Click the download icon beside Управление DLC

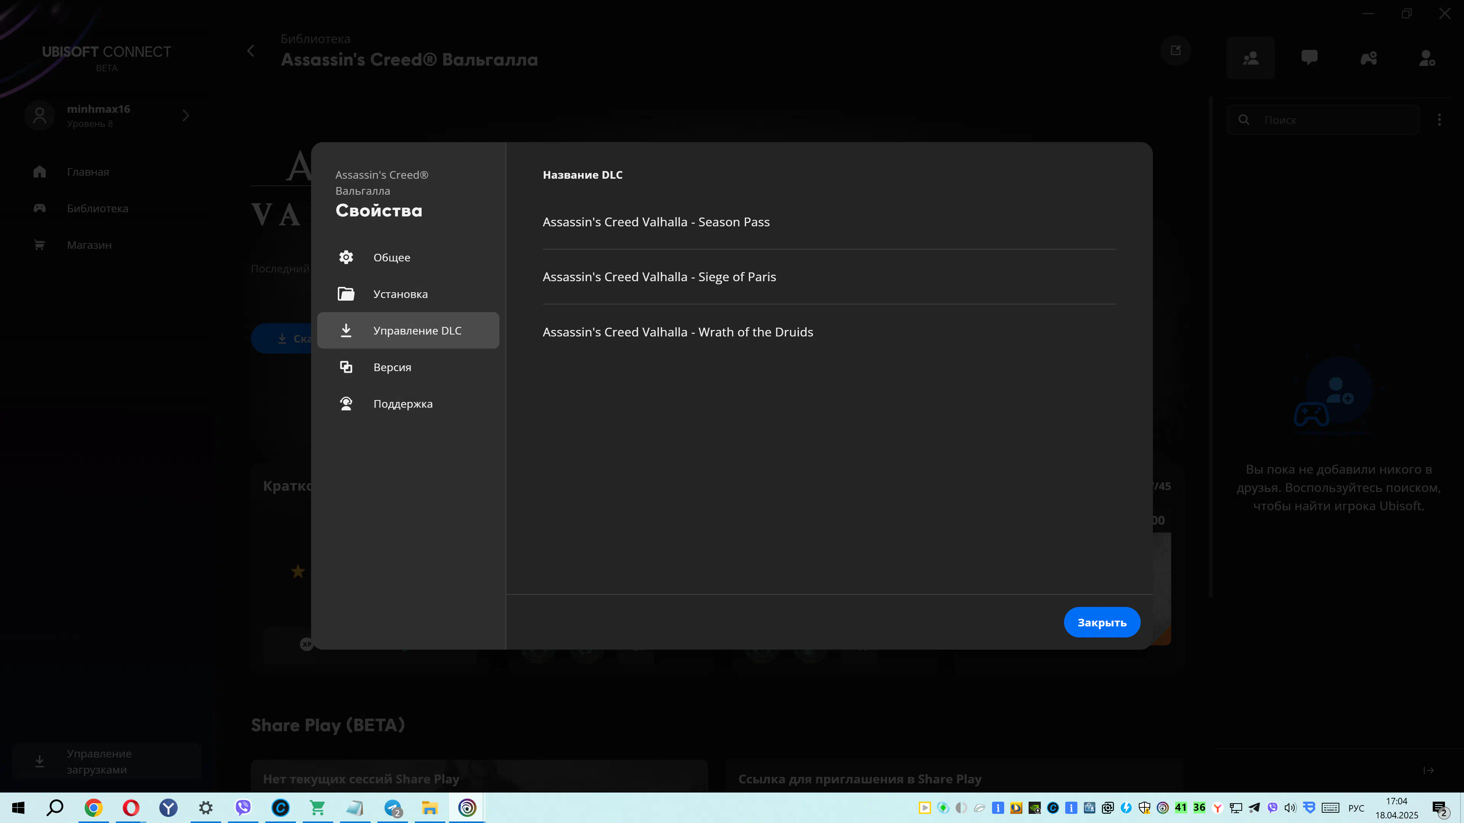(346, 330)
